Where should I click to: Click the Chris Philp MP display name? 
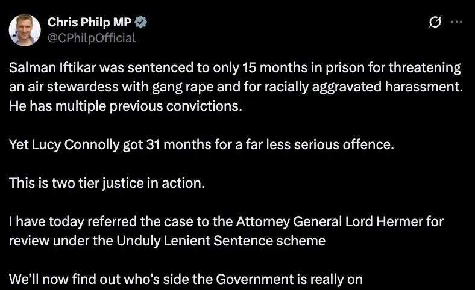pos(91,23)
